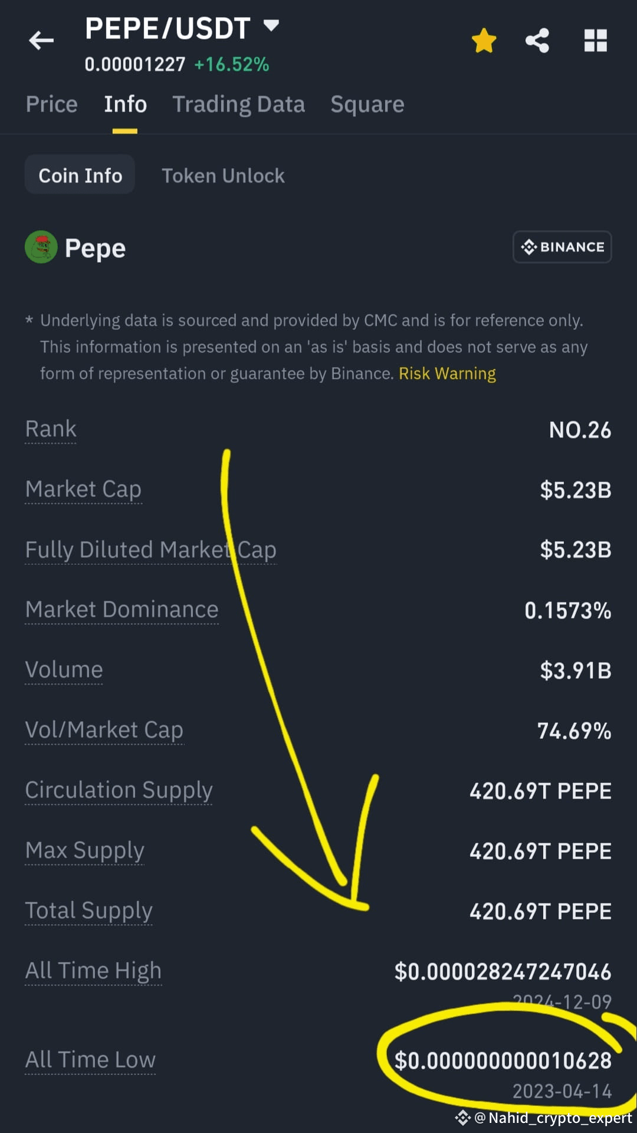Tap the Circulation Supply label
Image resolution: width=637 pixels, height=1133 pixels.
click(x=119, y=790)
